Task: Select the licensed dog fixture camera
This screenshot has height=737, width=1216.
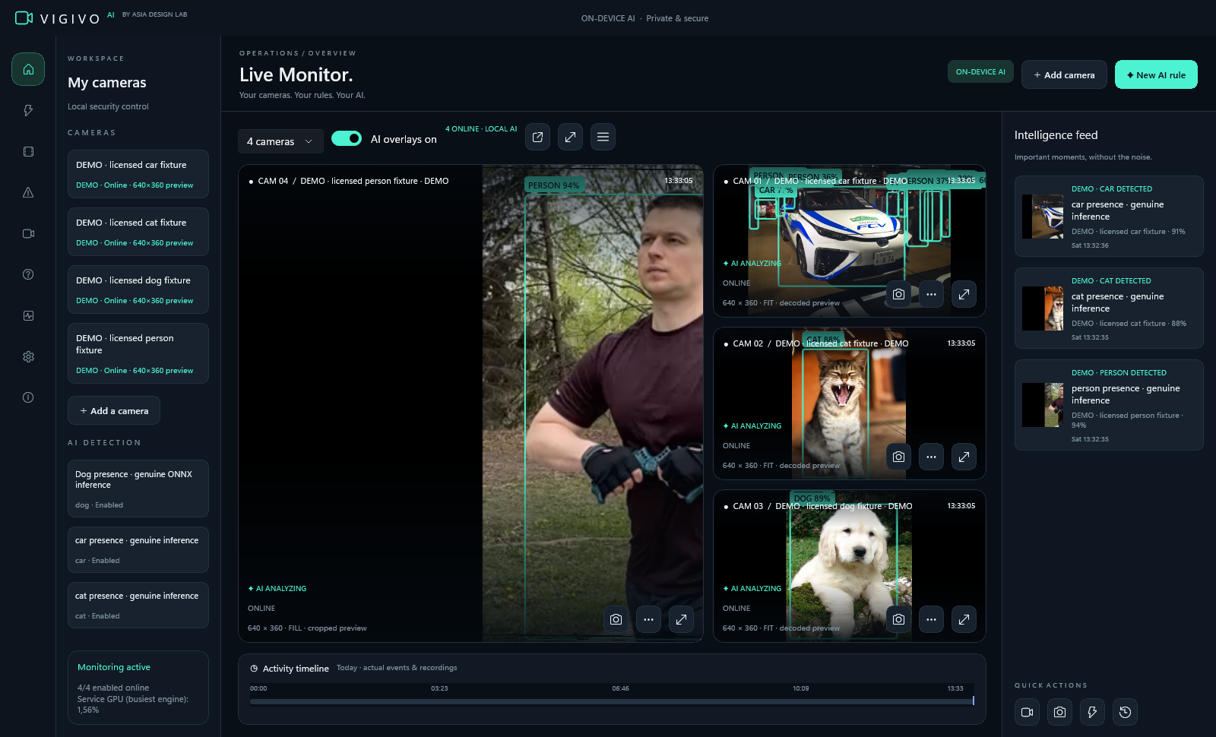Action: (138, 289)
